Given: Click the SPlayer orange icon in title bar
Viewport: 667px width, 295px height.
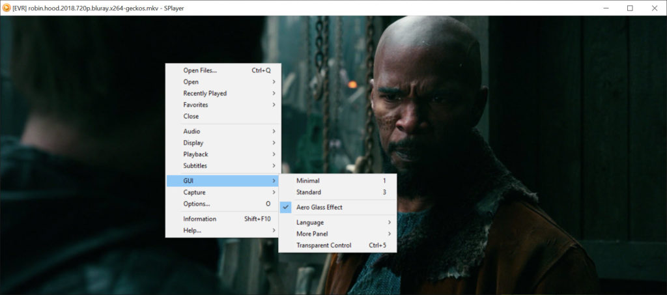Looking at the screenshot, I should coord(7,8).
